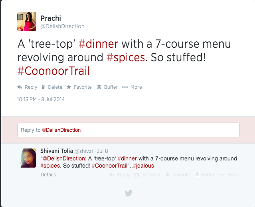
Task: Click the Buffer stack icon under main tweet
Action: coord(99,87)
